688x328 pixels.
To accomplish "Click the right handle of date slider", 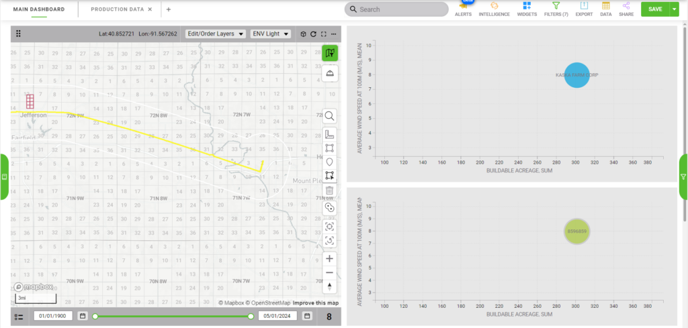I will [251, 316].
